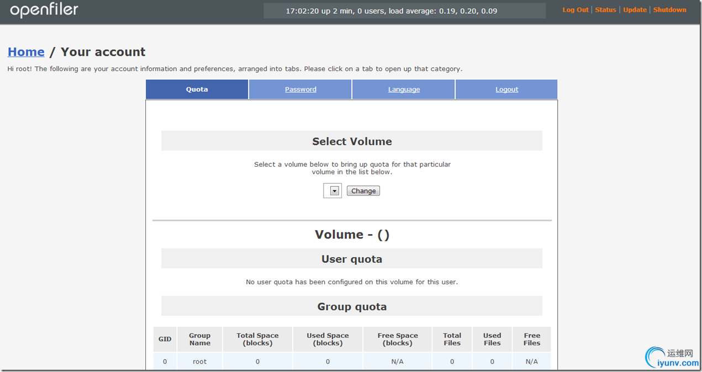Open the Status link

click(605, 10)
